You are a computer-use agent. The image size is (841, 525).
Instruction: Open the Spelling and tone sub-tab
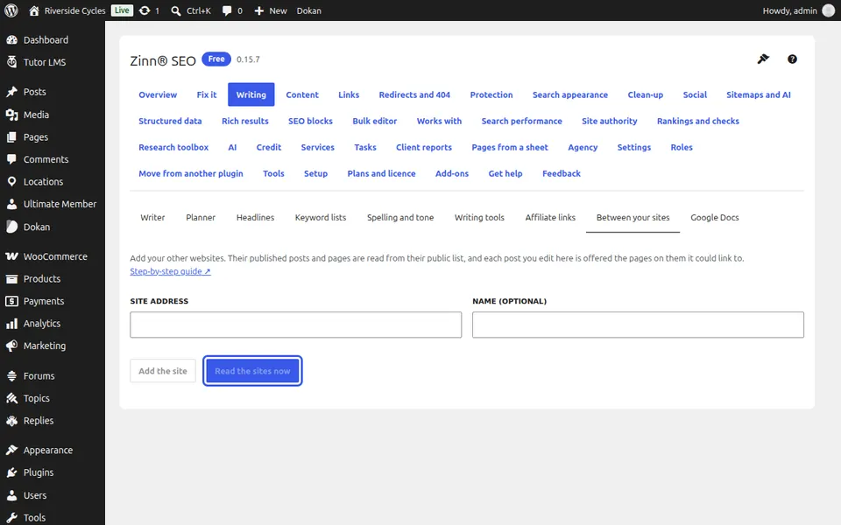point(400,218)
